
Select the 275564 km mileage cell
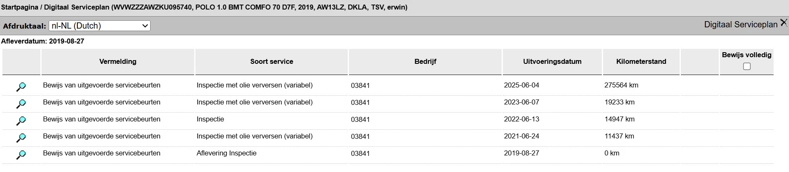(x=621, y=85)
